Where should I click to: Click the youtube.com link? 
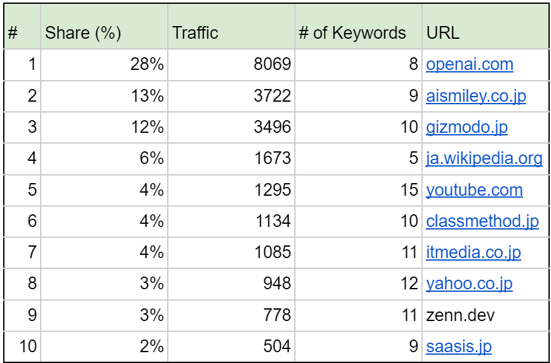point(474,190)
